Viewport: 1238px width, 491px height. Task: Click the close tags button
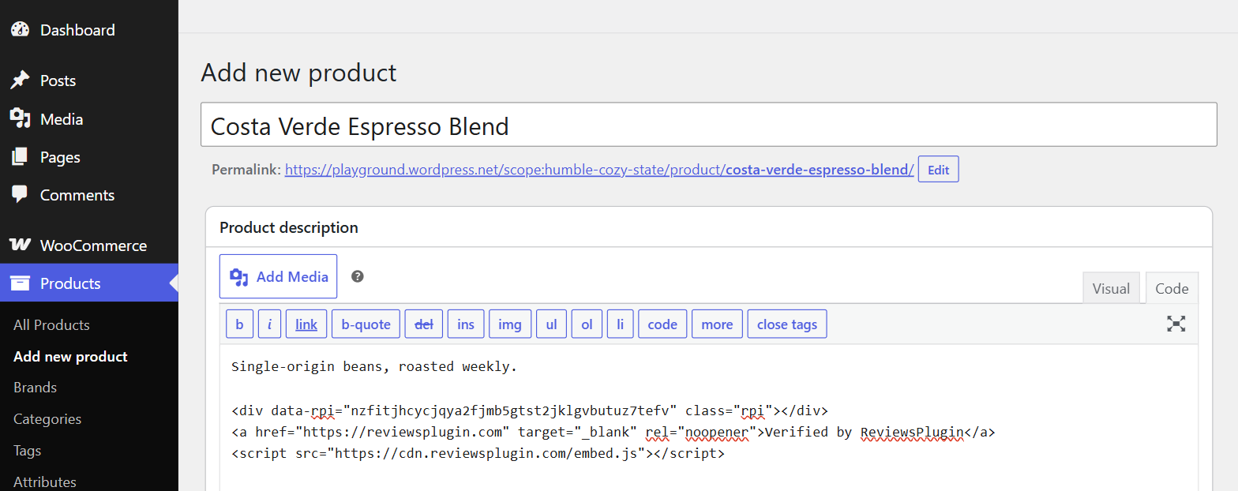point(787,324)
